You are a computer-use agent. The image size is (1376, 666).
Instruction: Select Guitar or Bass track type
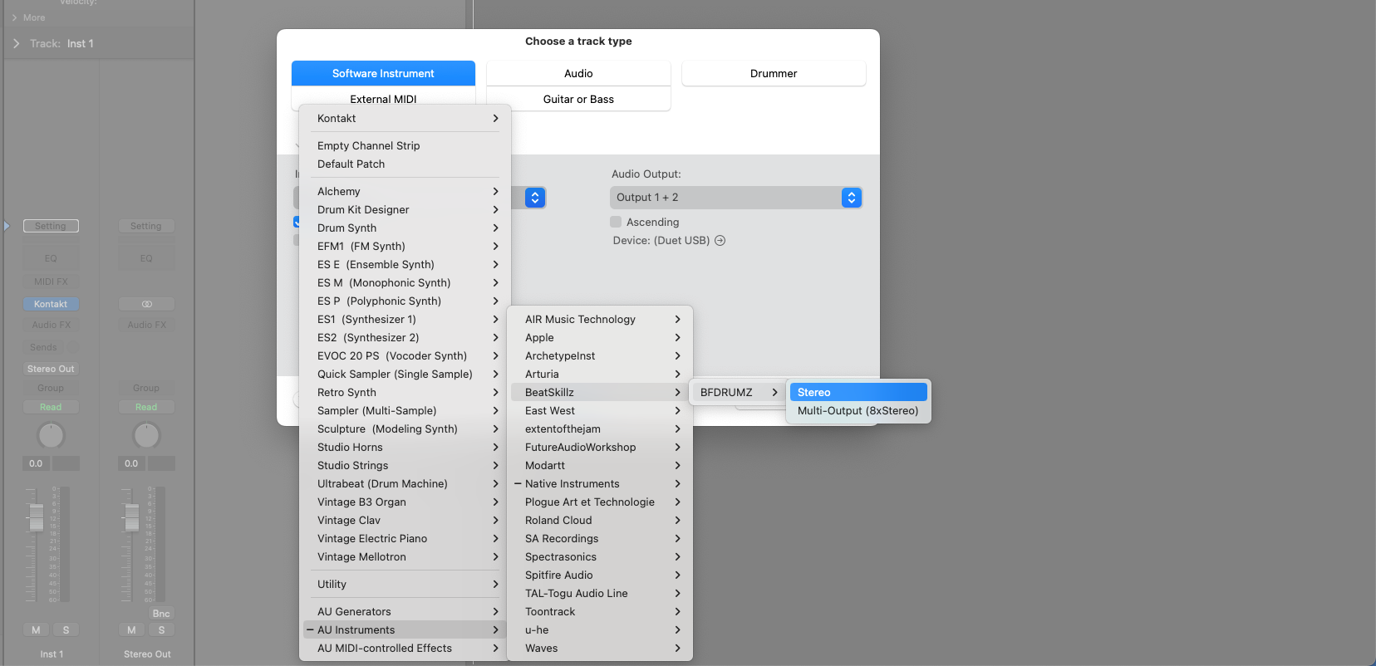coord(578,99)
